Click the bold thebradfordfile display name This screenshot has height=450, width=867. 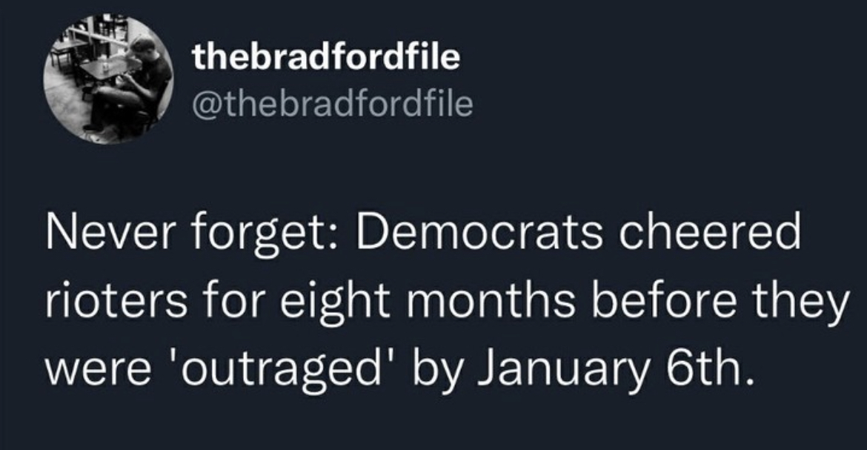click(x=325, y=57)
